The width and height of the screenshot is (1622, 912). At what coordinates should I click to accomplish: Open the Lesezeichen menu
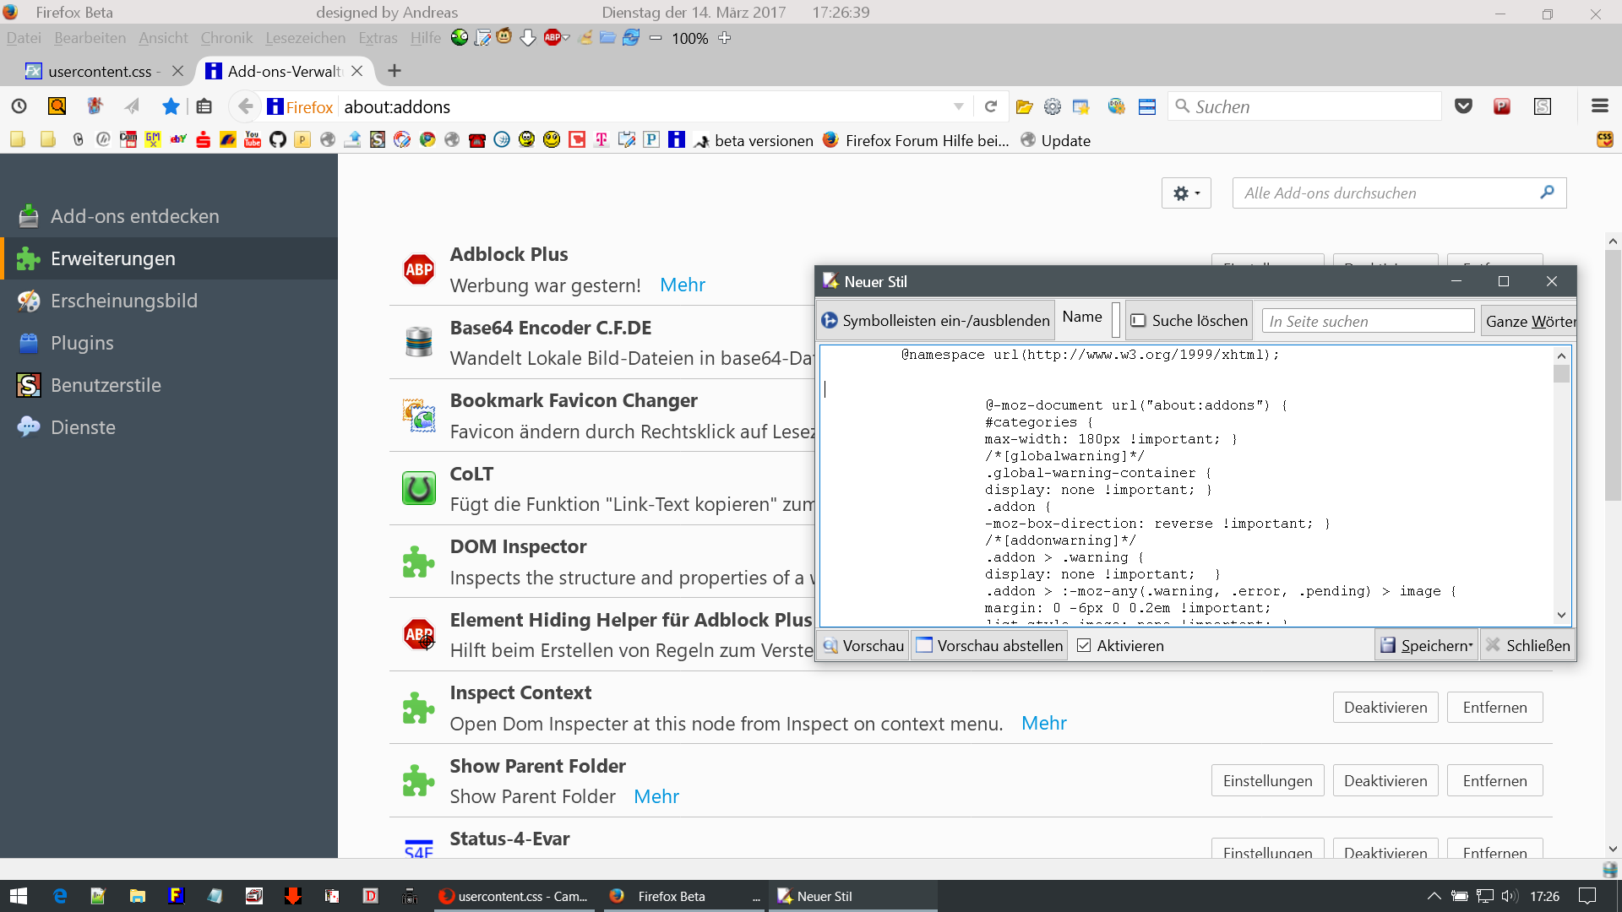coord(305,38)
